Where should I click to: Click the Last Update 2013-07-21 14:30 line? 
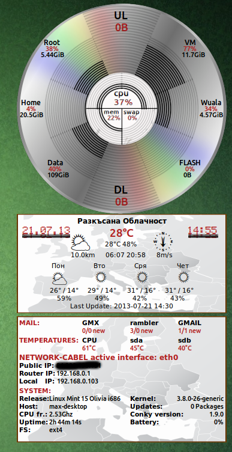click(122, 306)
